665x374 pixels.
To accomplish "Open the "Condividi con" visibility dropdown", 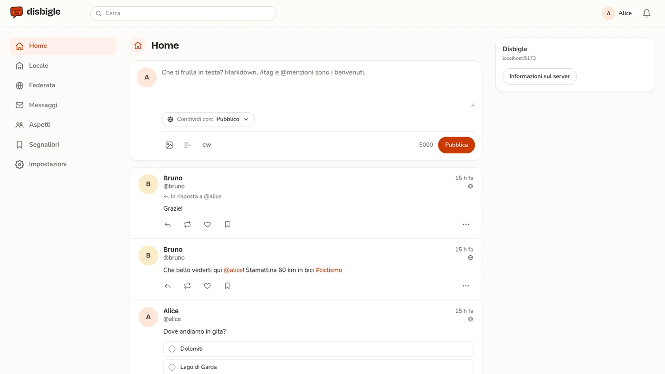I will click(x=208, y=119).
